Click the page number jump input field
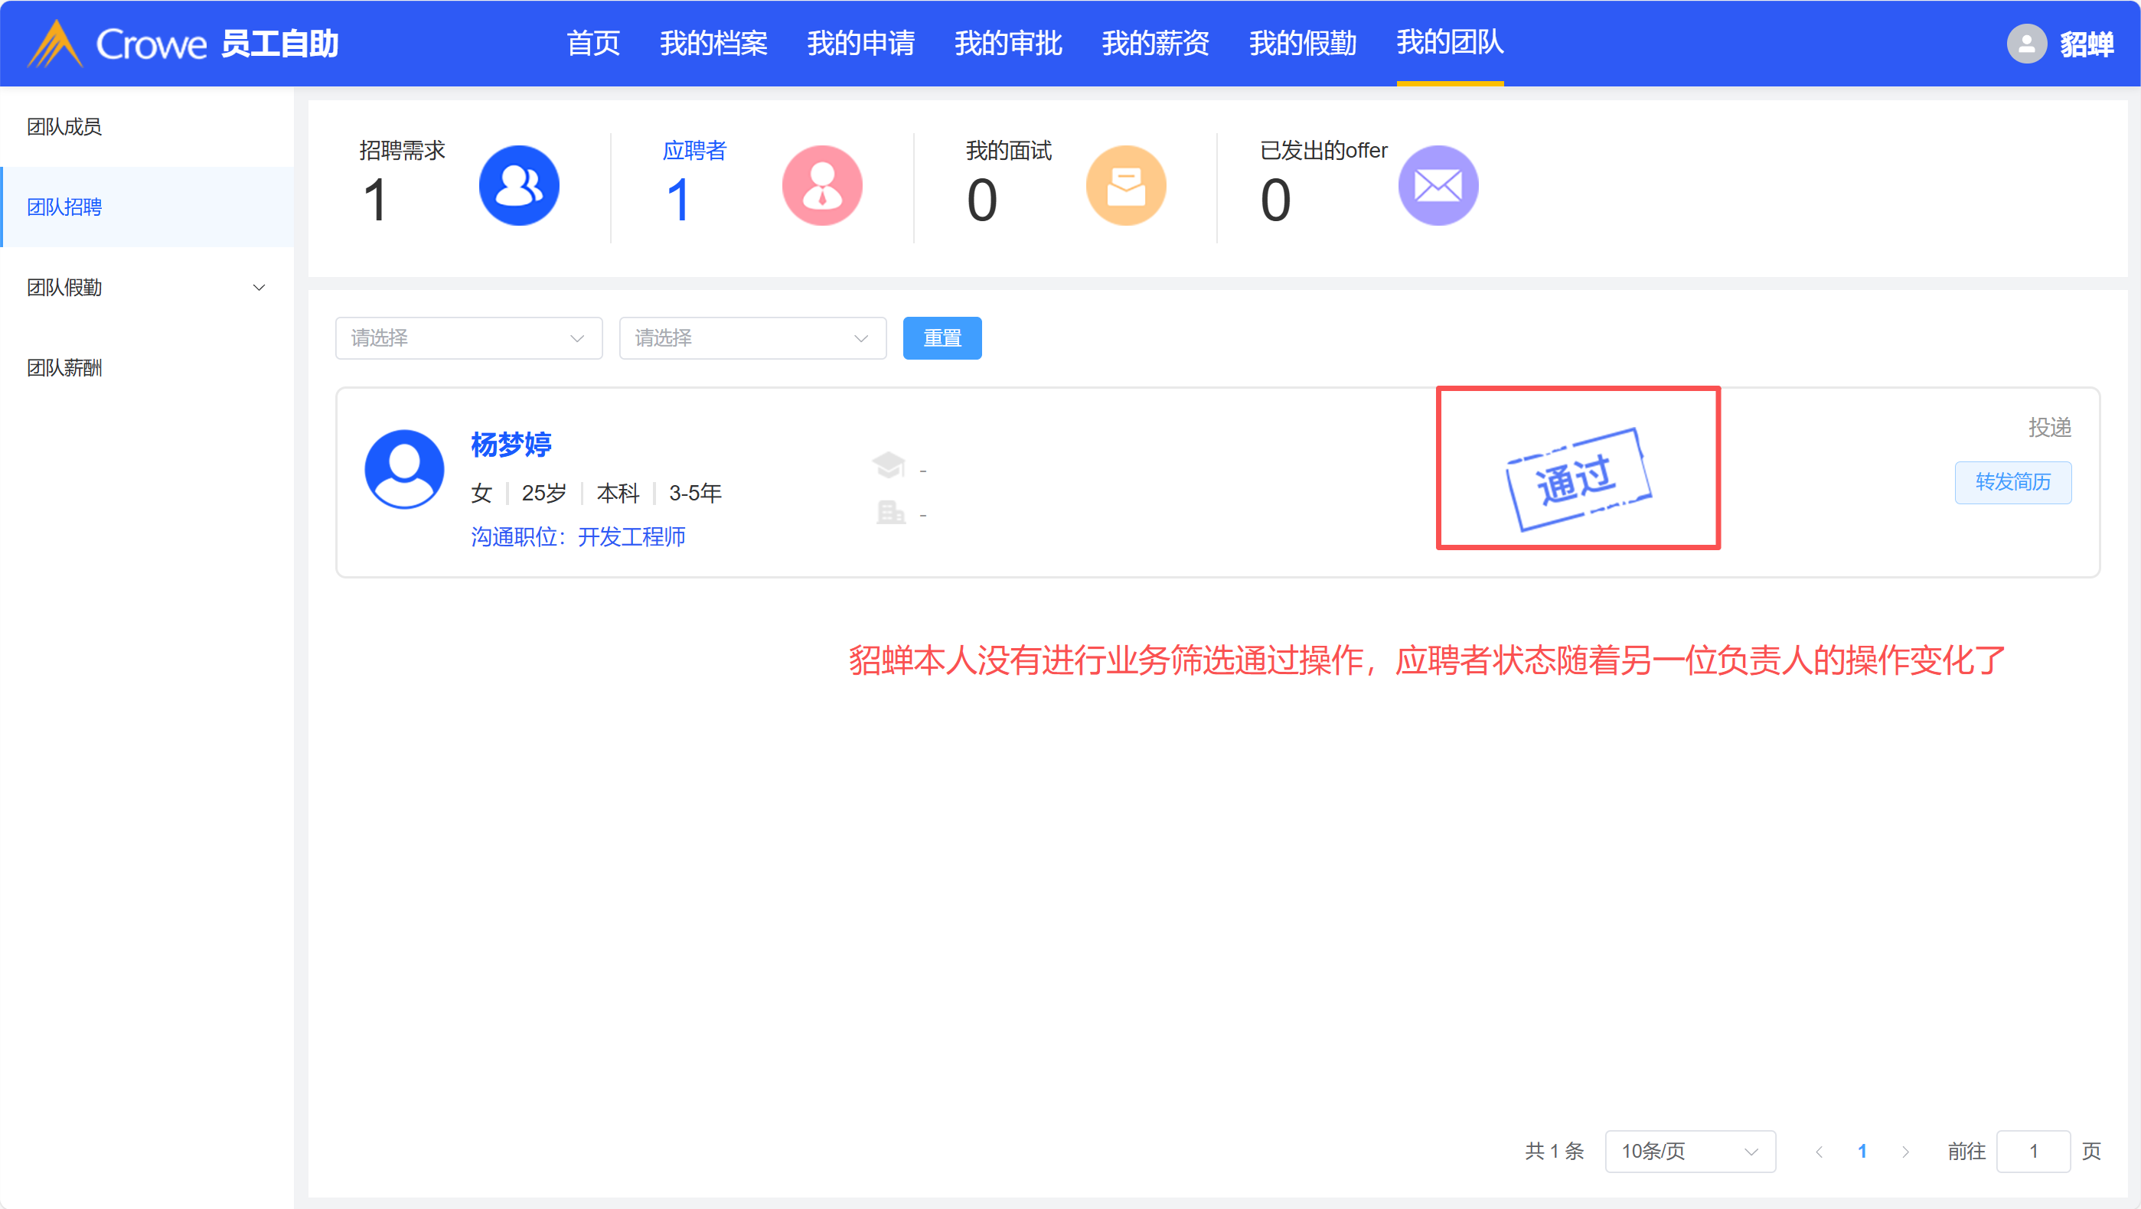 point(2032,1151)
